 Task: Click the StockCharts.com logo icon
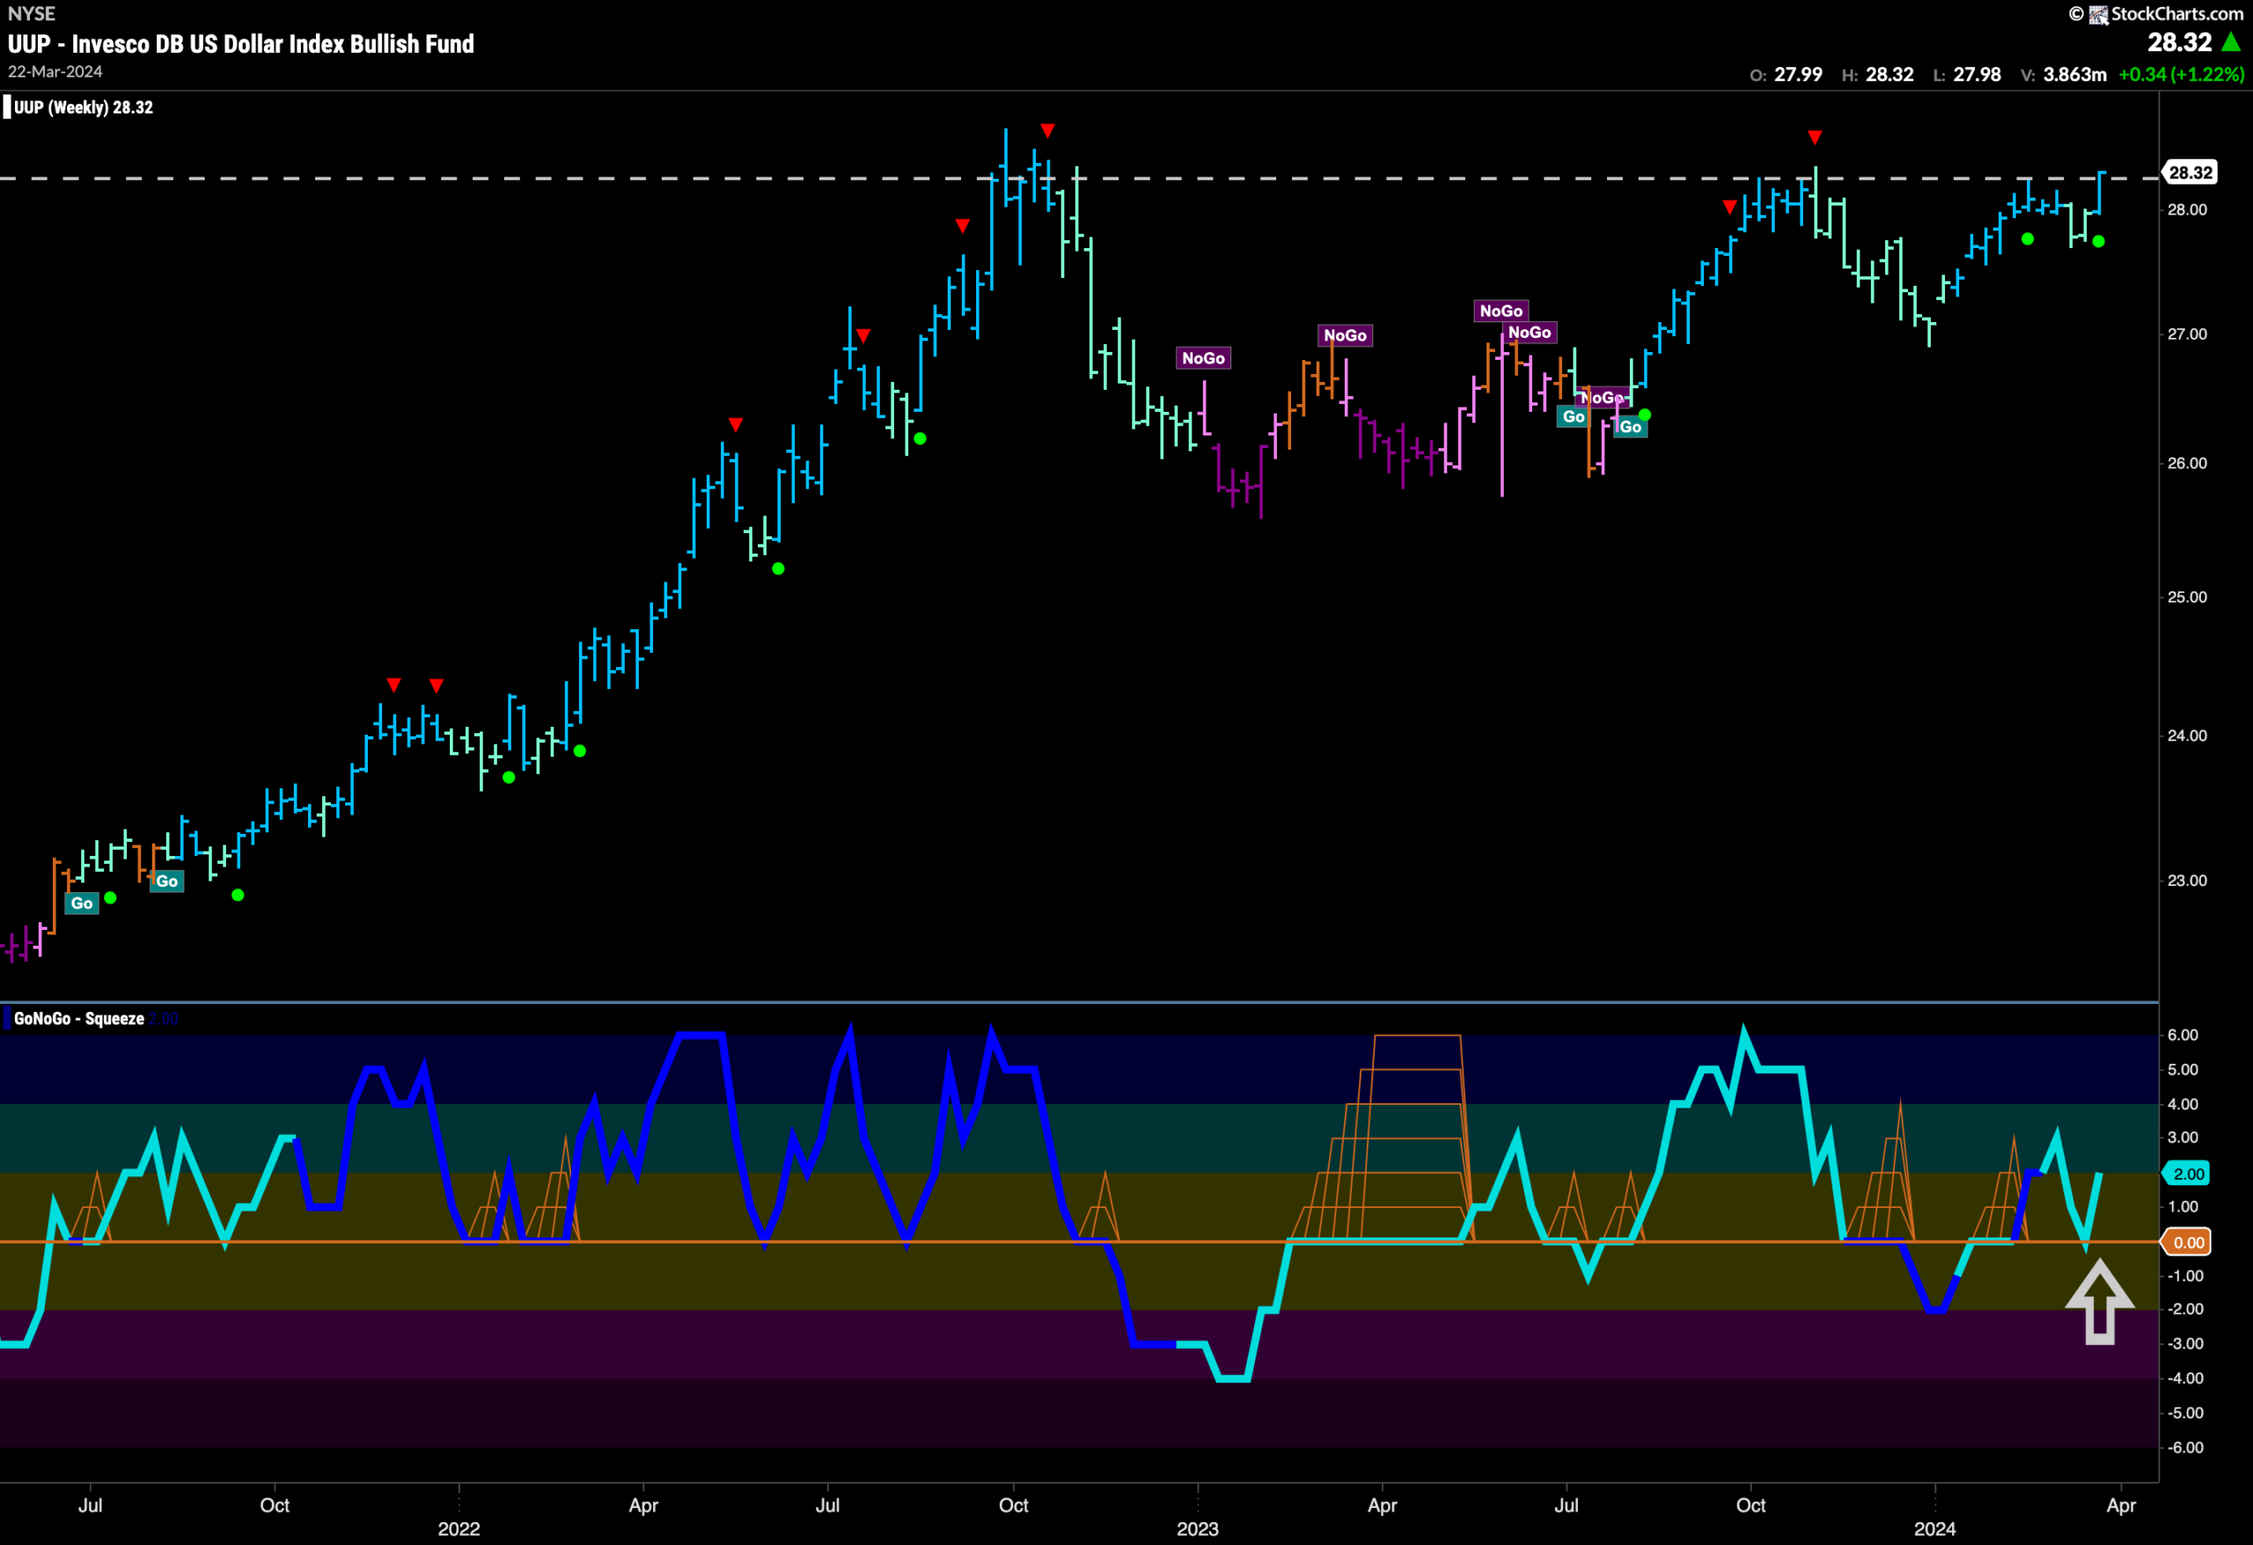click(2098, 13)
